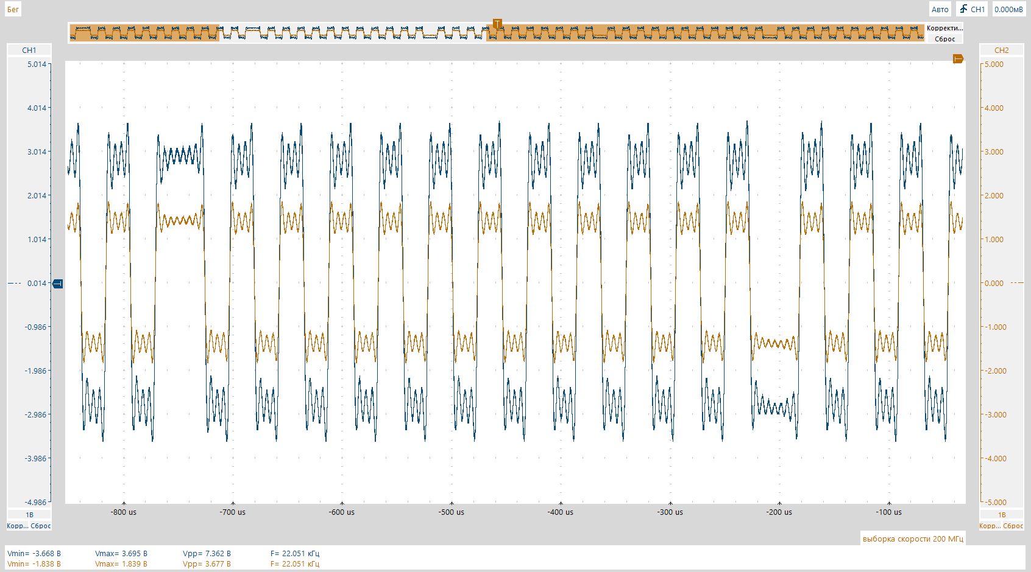Click the '0.014' CH1 scale value
The width and height of the screenshot is (1031, 572).
pyautogui.click(x=37, y=283)
